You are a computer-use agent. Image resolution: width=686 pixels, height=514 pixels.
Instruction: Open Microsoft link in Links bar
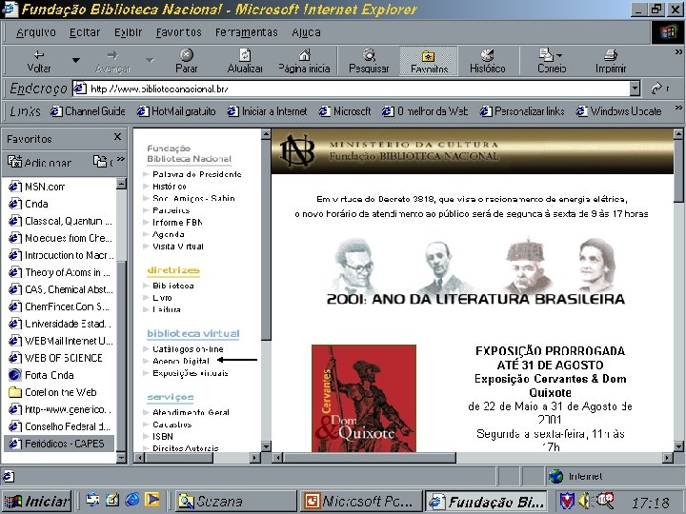(x=345, y=111)
